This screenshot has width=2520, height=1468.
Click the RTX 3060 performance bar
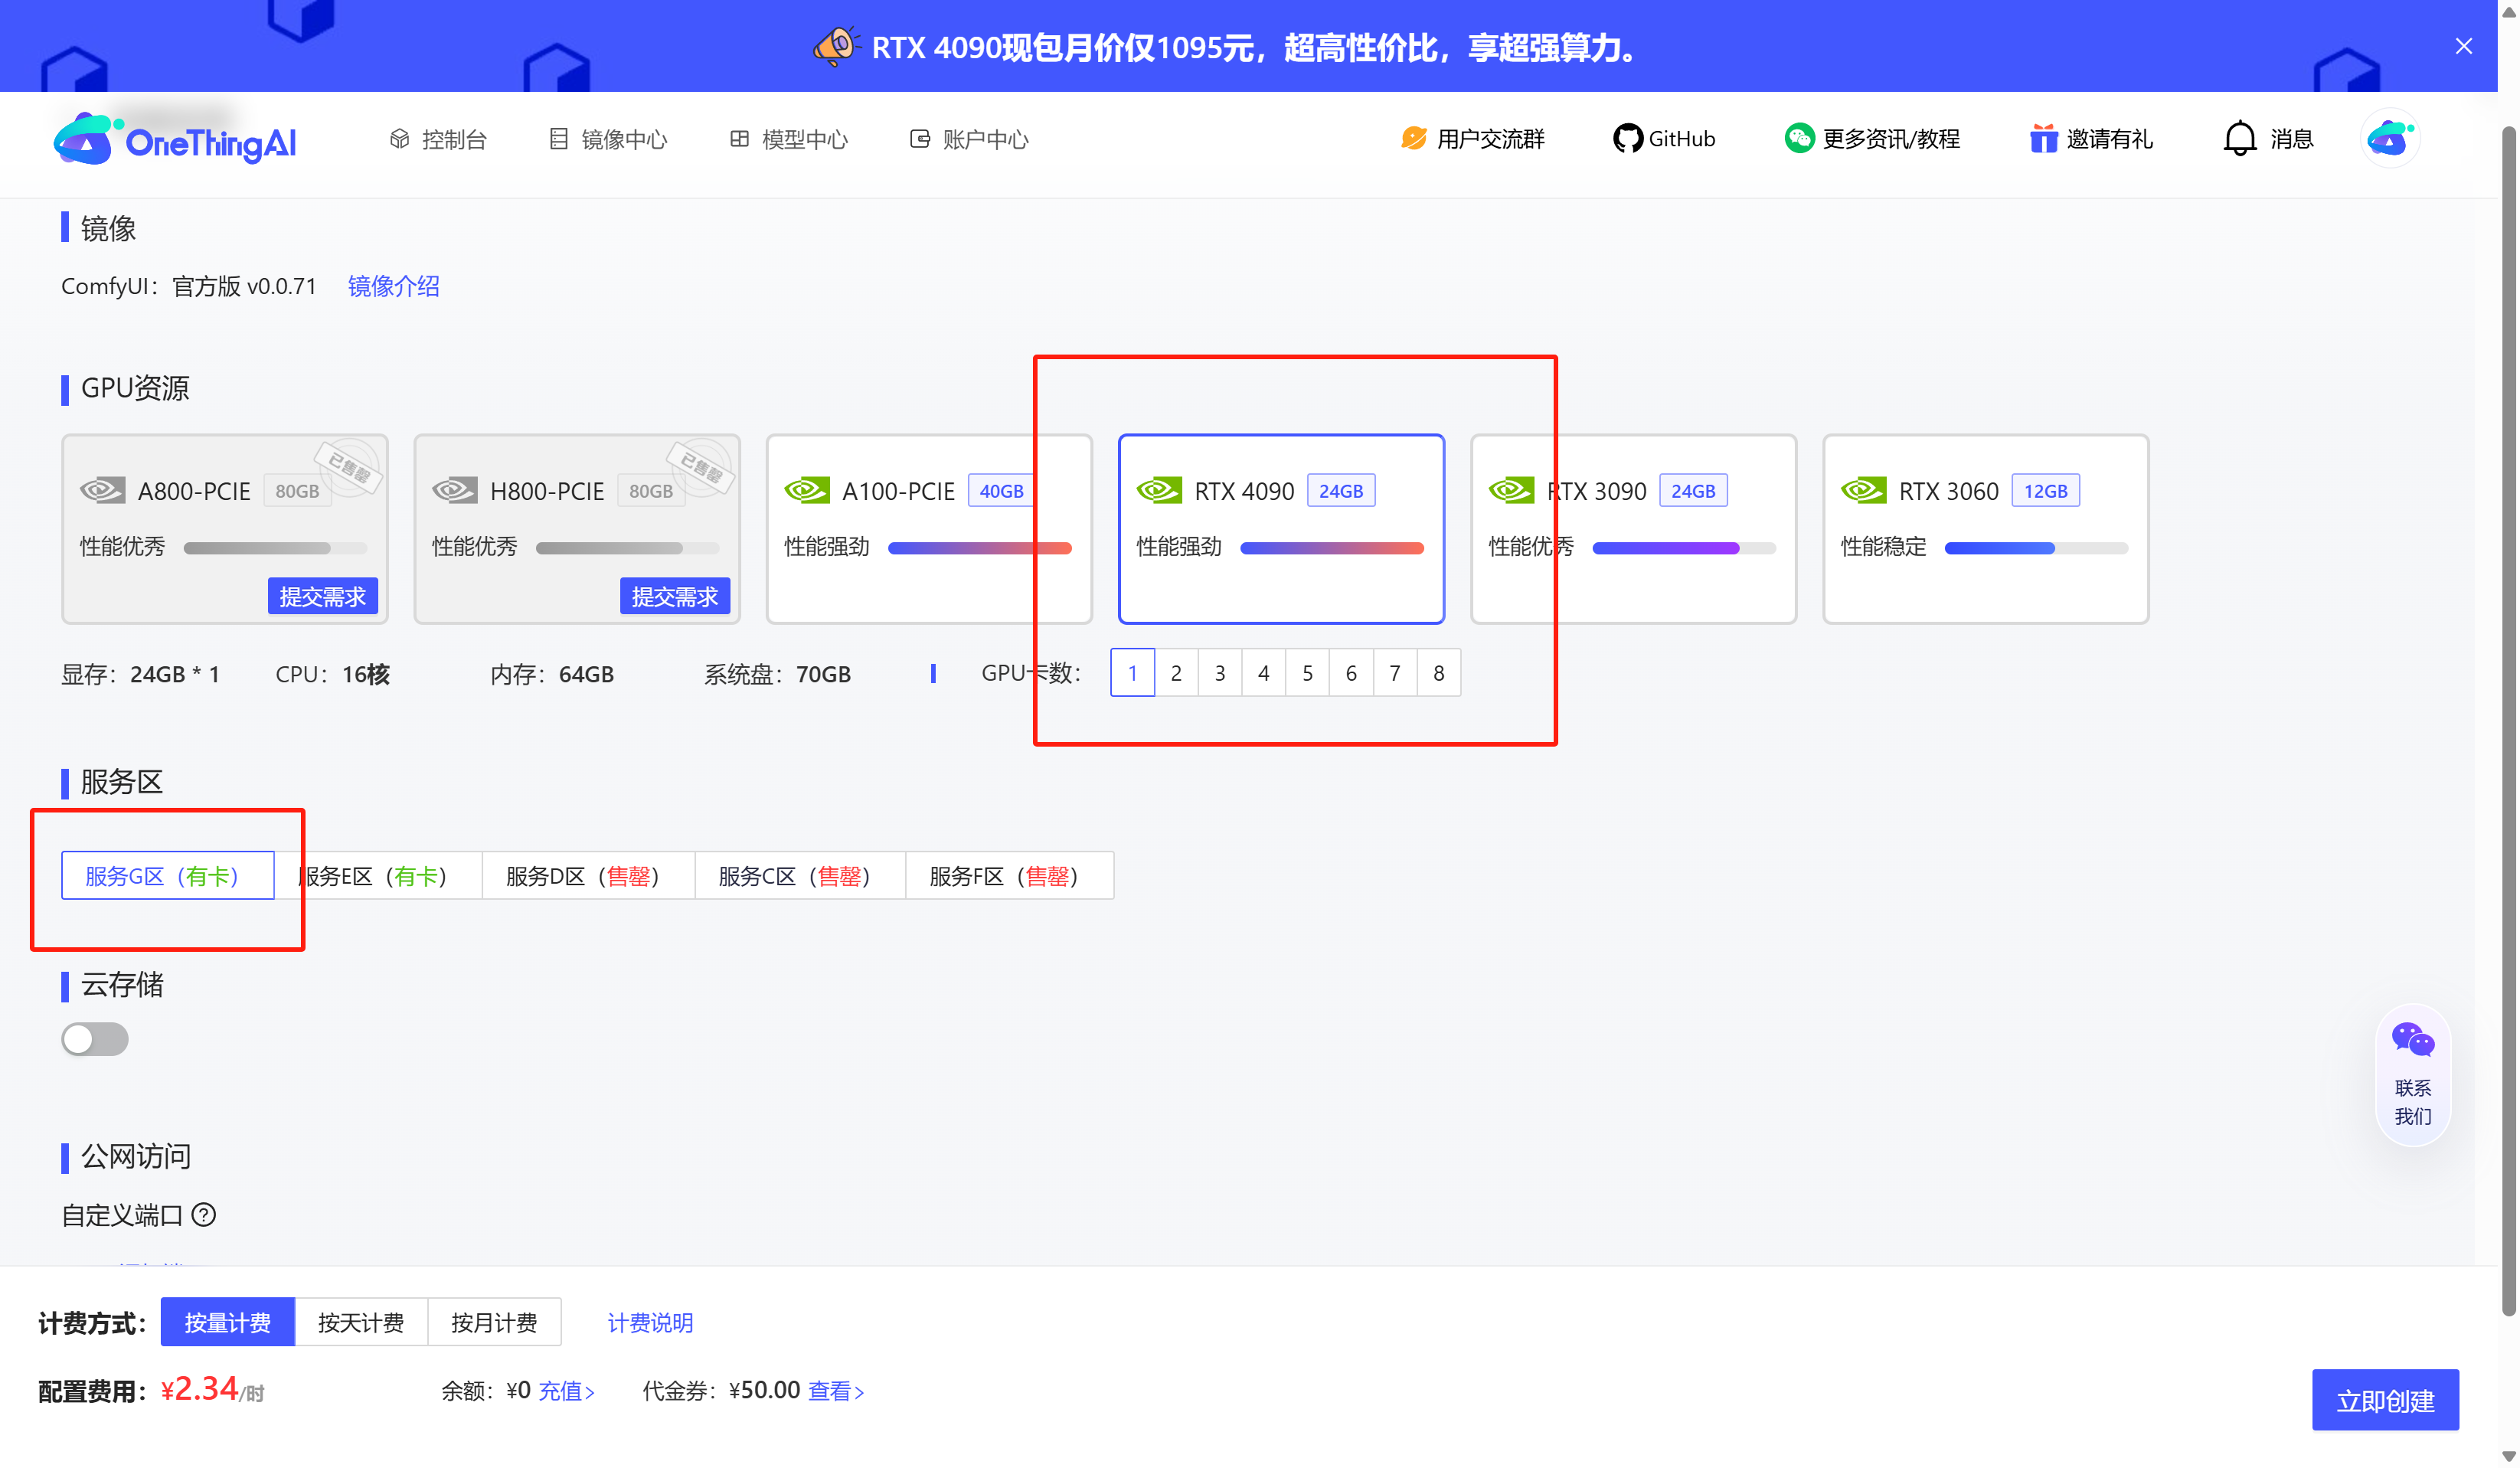coord(2036,548)
